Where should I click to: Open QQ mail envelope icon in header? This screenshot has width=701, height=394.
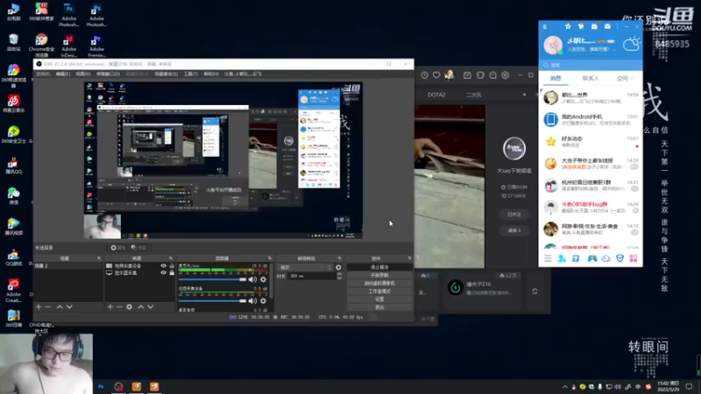(607, 26)
